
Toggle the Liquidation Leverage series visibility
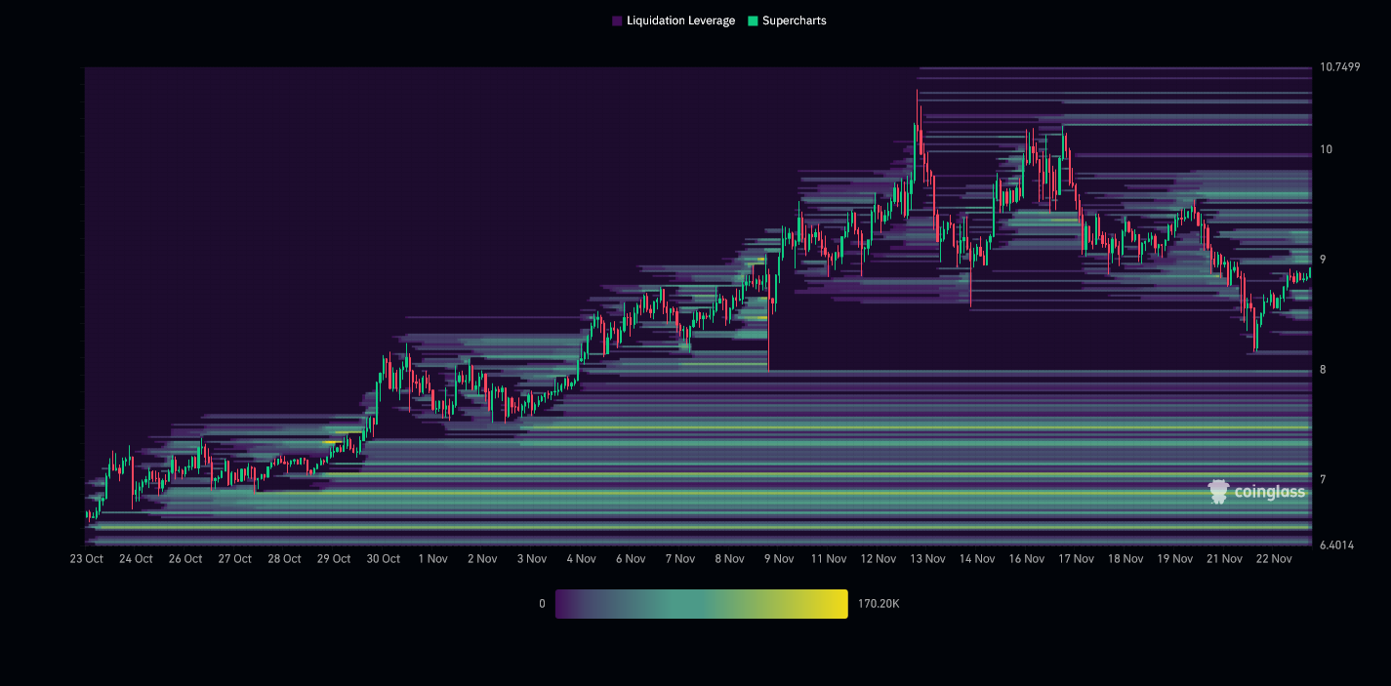(674, 20)
